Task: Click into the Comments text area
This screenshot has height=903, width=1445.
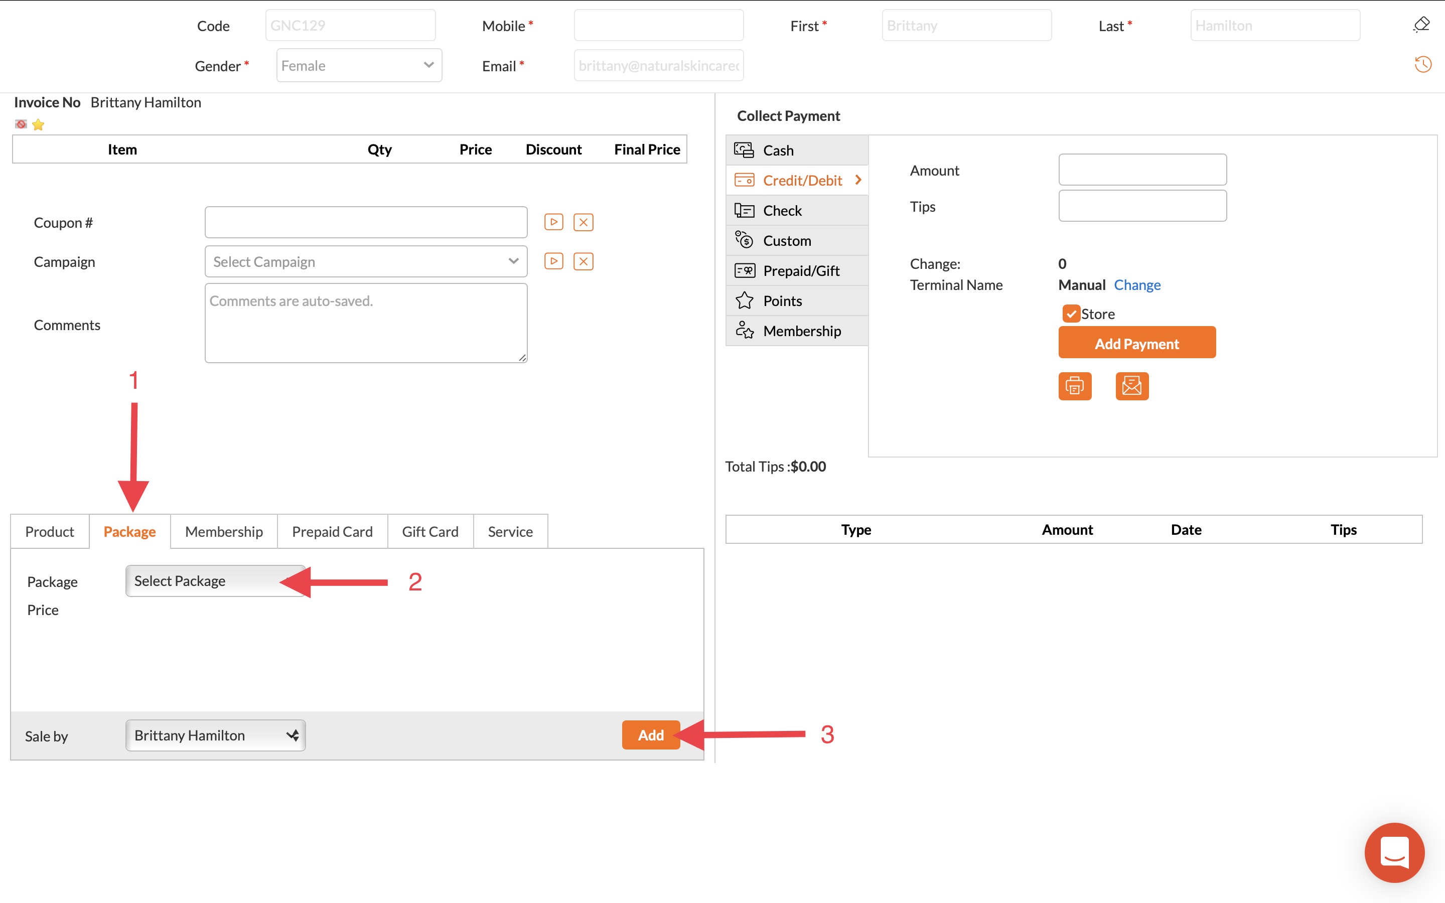Action: coord(365,323)
